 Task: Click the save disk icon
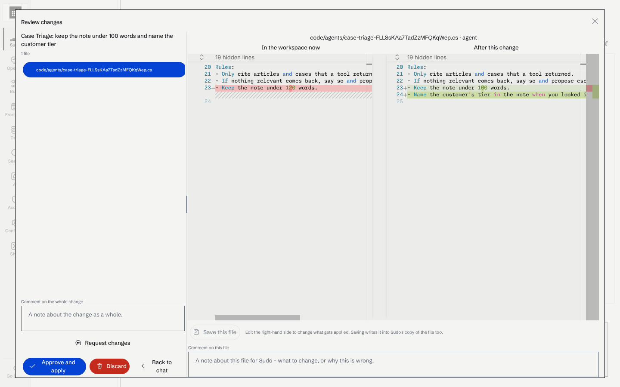point(196,332)
